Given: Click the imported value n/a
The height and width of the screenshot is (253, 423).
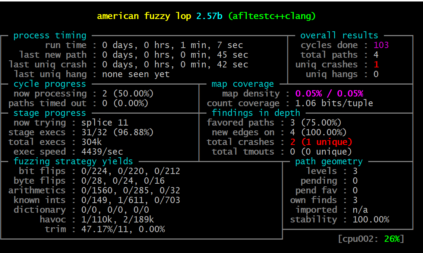Looking at the screenshot, I should (x=360, y=210).
